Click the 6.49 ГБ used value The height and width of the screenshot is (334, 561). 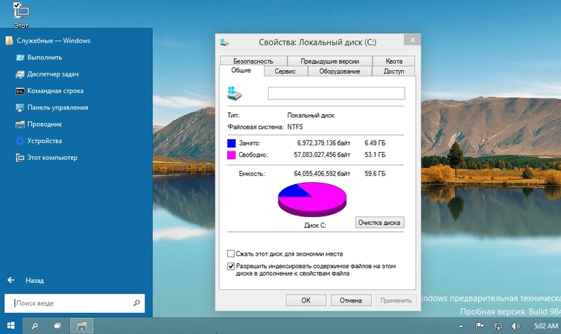[x=375, y=143]
